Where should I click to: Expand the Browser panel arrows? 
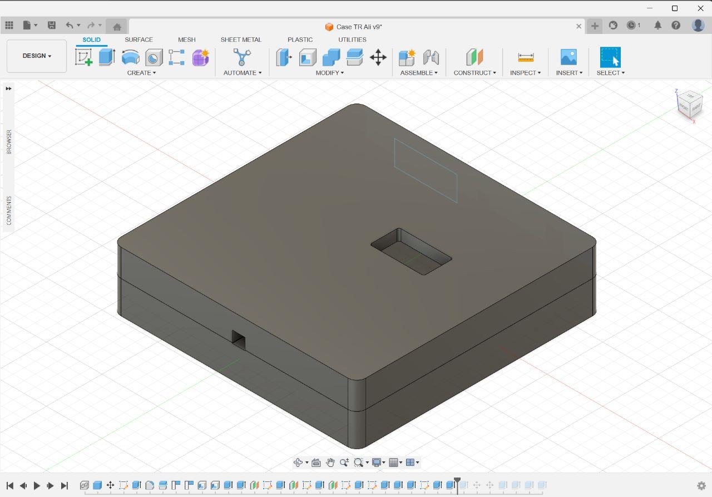click(8, 88)
